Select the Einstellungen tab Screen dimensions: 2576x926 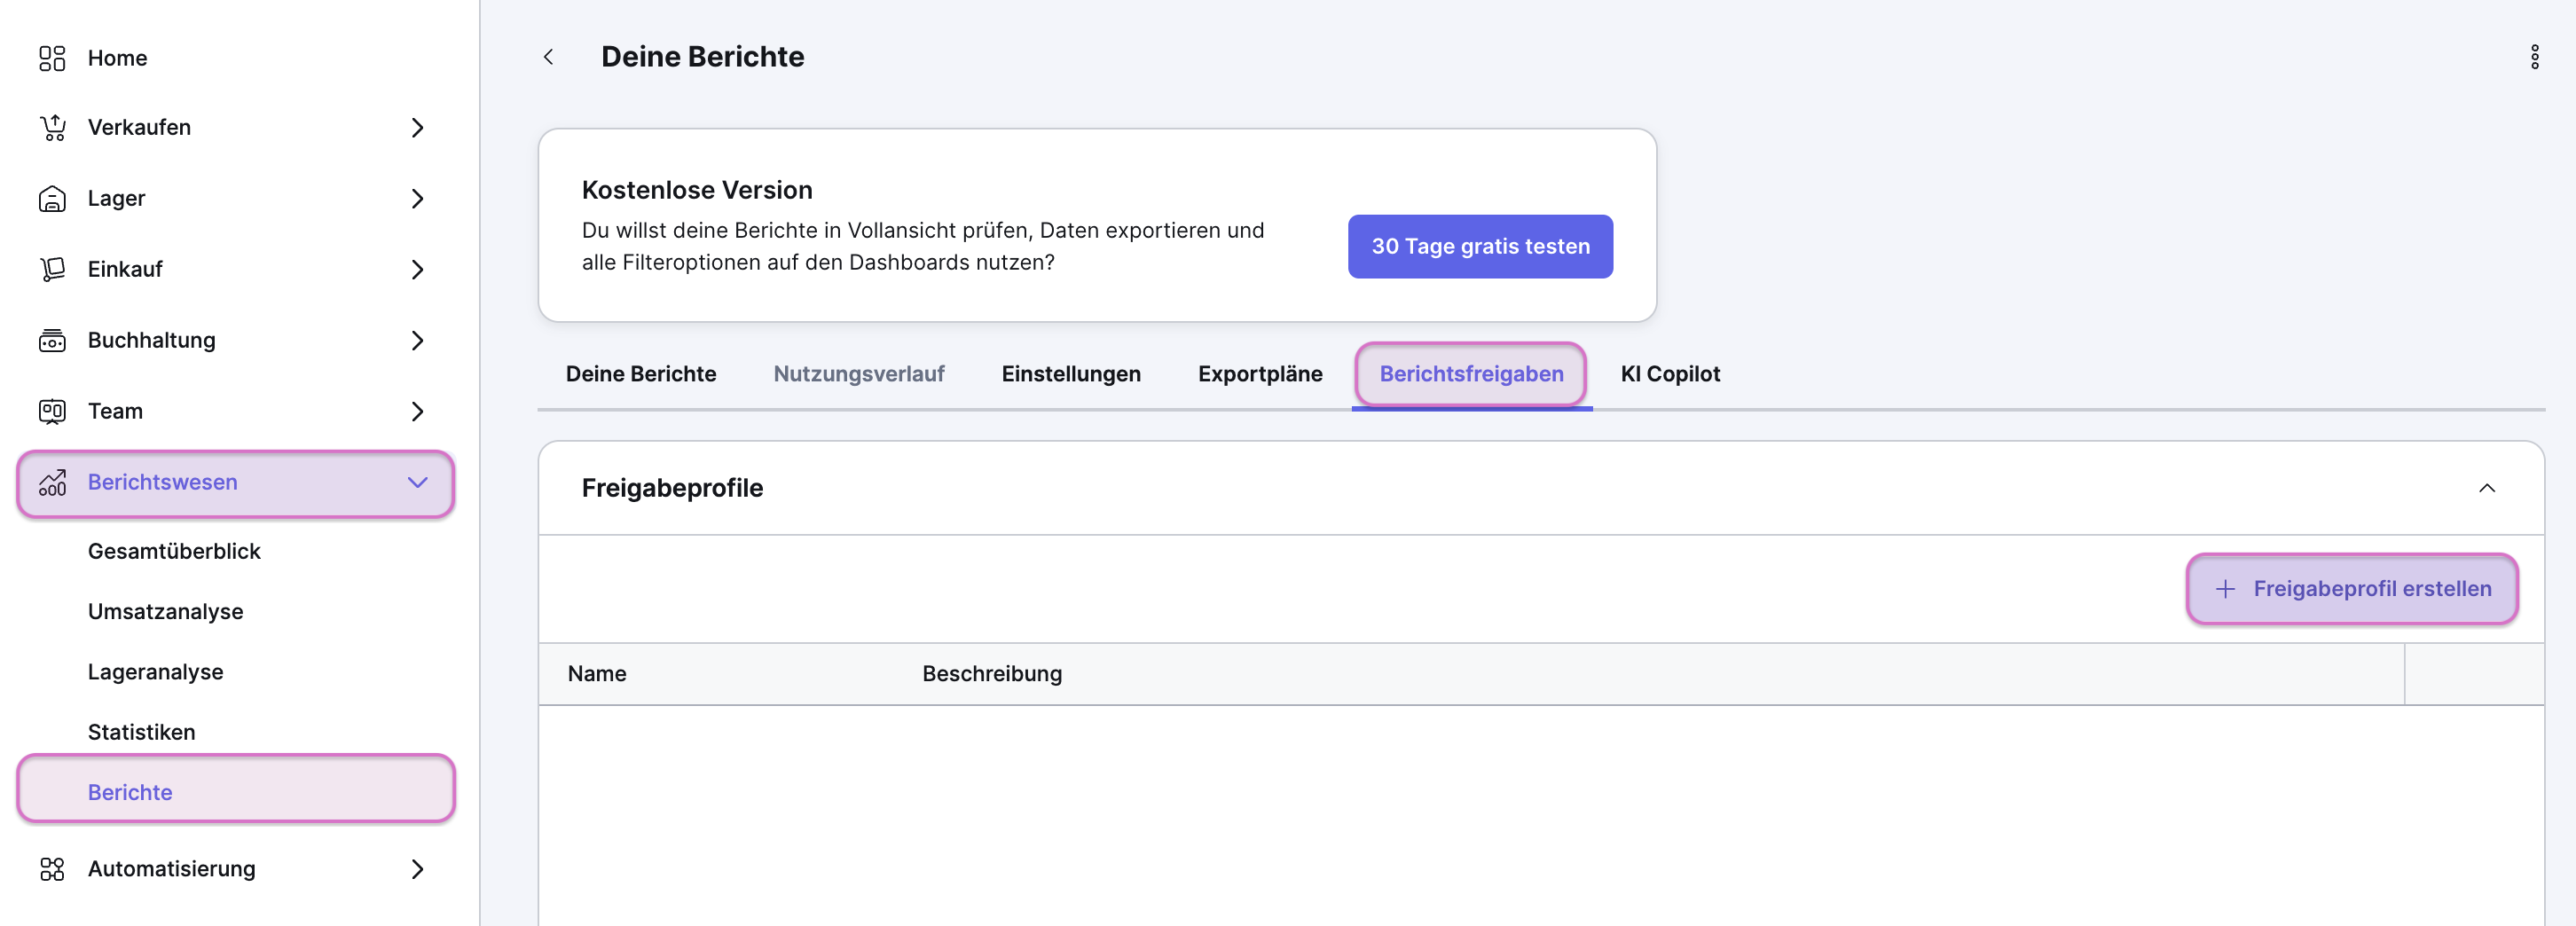[1070, 374]
